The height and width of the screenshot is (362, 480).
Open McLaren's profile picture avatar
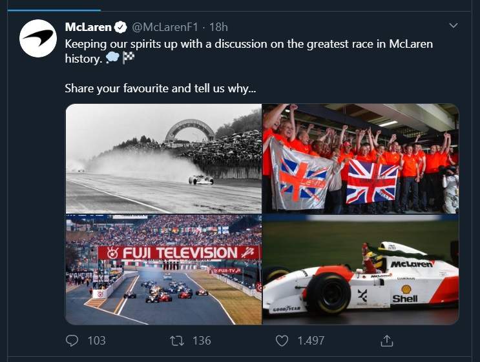37,38
